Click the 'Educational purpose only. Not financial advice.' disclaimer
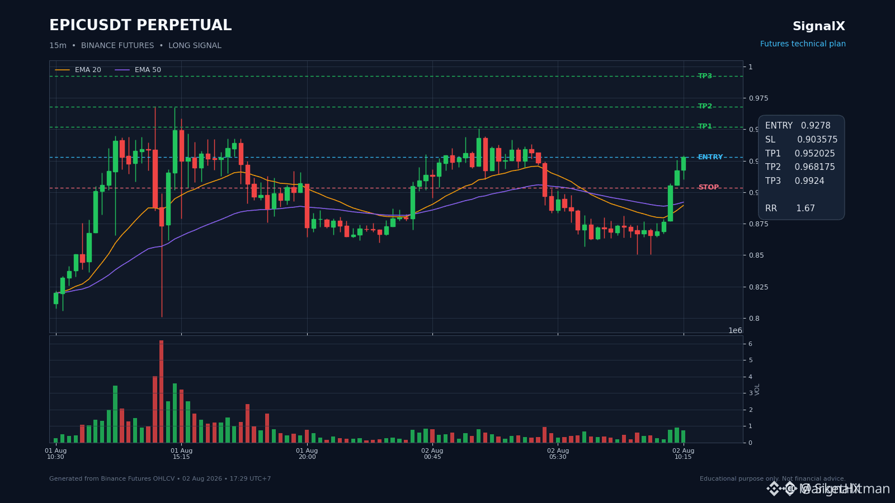Screen dimensions: 895x503 pos(772,479)
